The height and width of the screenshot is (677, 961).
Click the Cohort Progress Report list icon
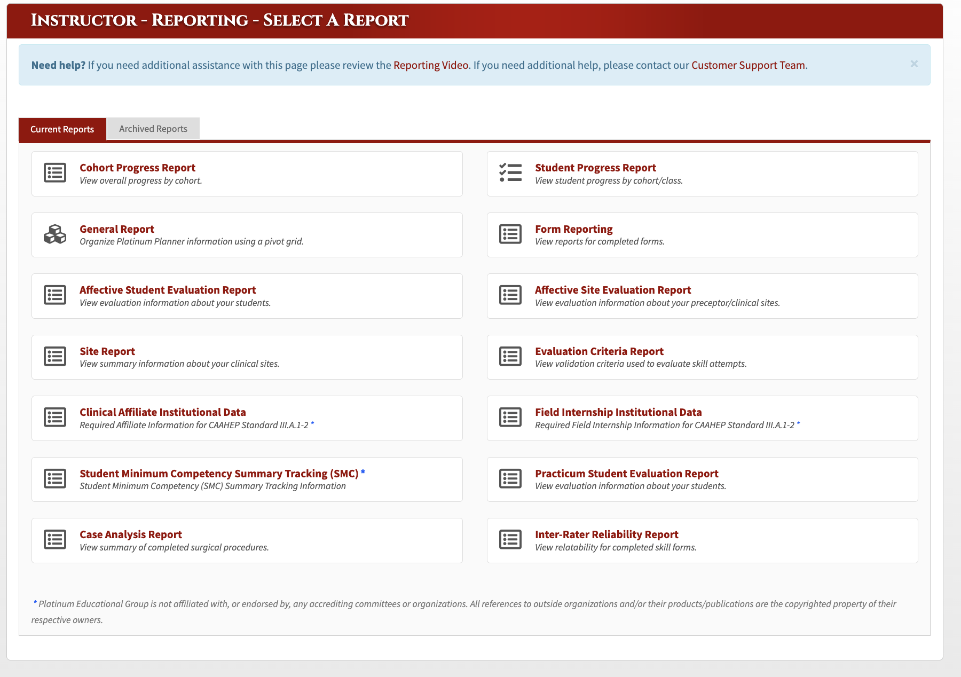click(x=55, y=173)
